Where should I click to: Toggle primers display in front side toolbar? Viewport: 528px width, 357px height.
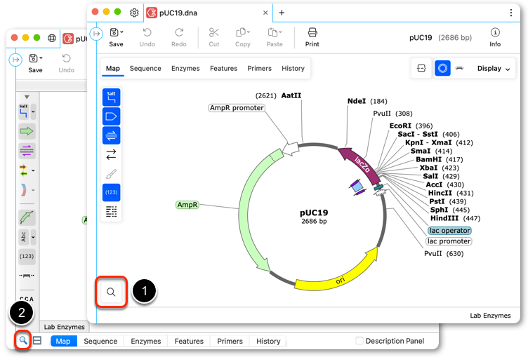(111, 135)
